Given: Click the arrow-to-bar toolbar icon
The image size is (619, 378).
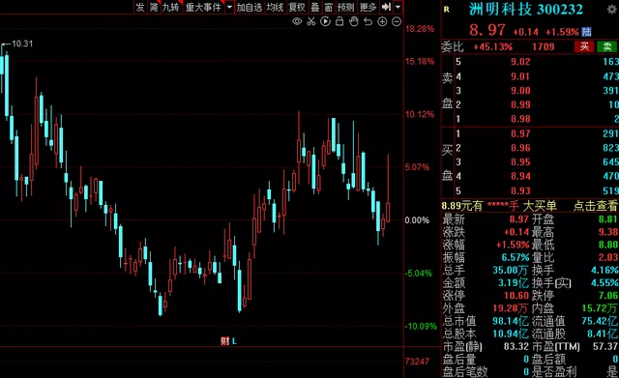Looking at the screenshot, I should click(386, 7).
